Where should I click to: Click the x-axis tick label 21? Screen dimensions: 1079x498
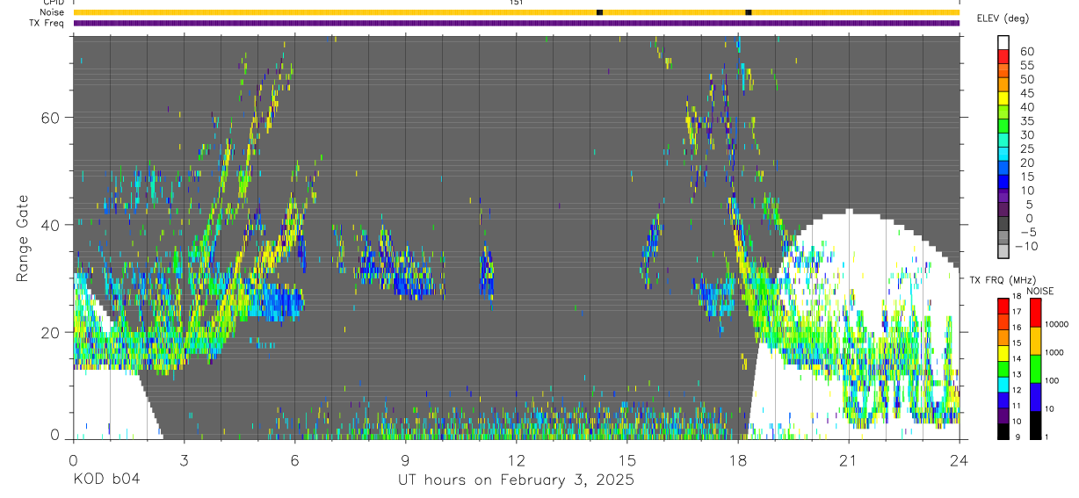click(x=849, y=459)
